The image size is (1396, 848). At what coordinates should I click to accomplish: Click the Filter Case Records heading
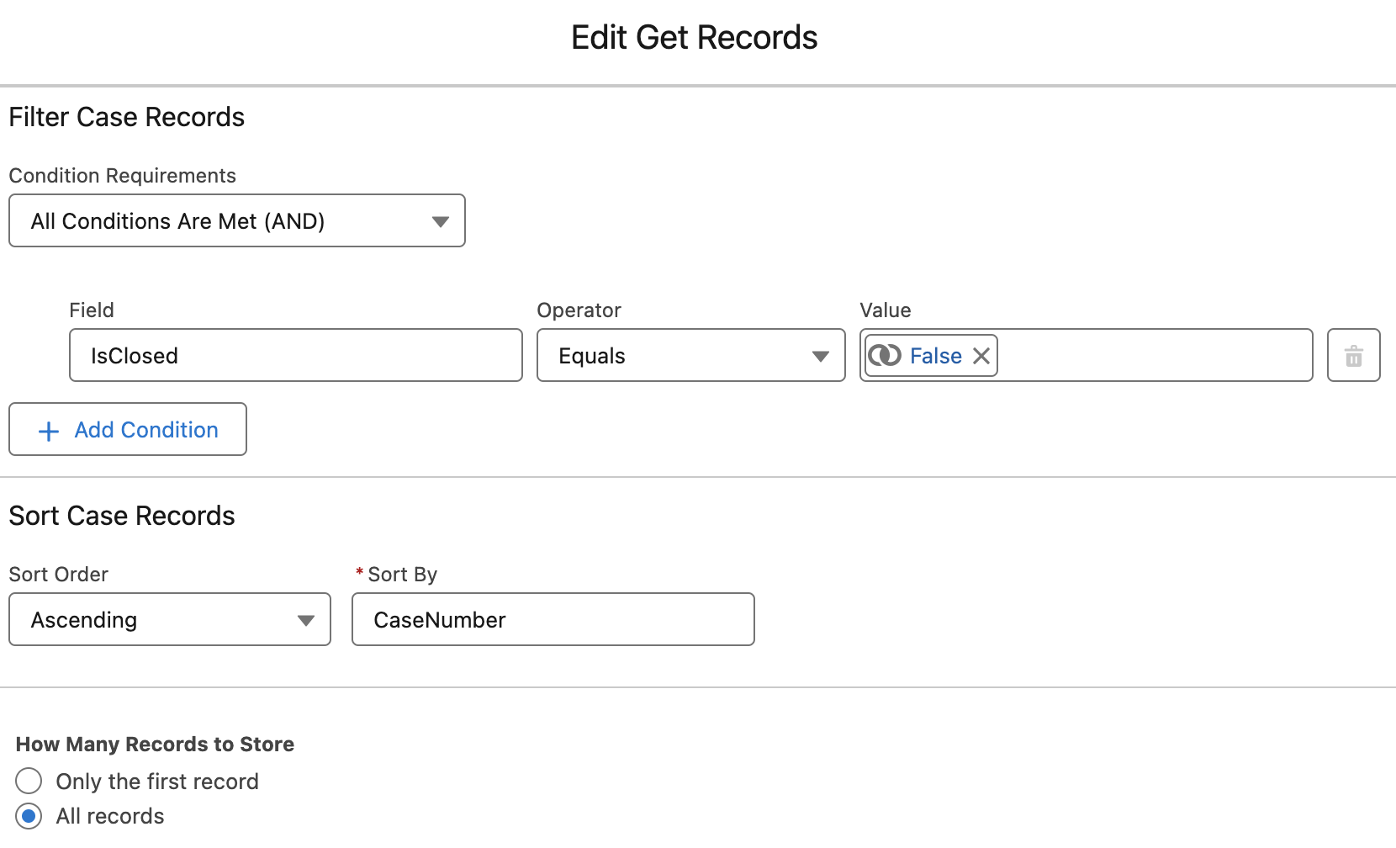pyautogui.click(x=126, y=116)
